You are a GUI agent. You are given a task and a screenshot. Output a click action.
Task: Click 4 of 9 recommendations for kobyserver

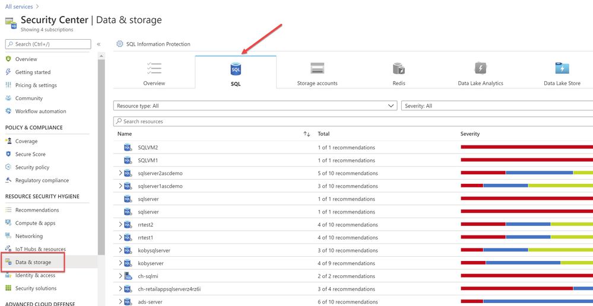347,263
